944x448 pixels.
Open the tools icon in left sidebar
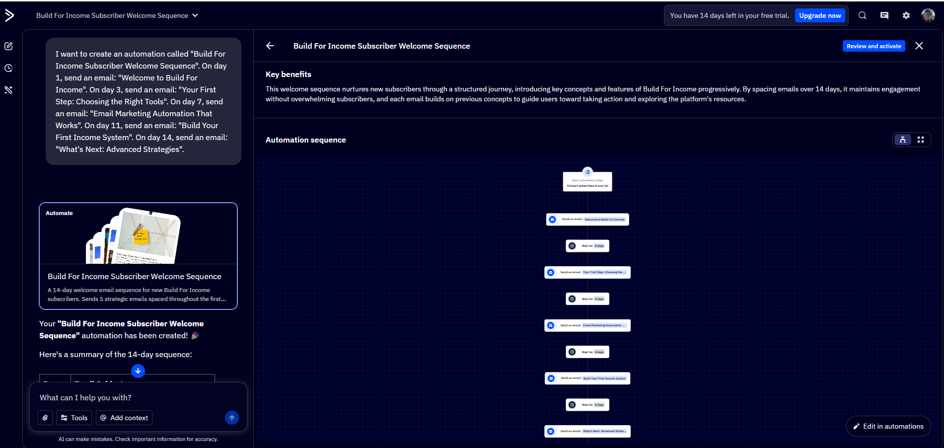(x=8, y=90)
